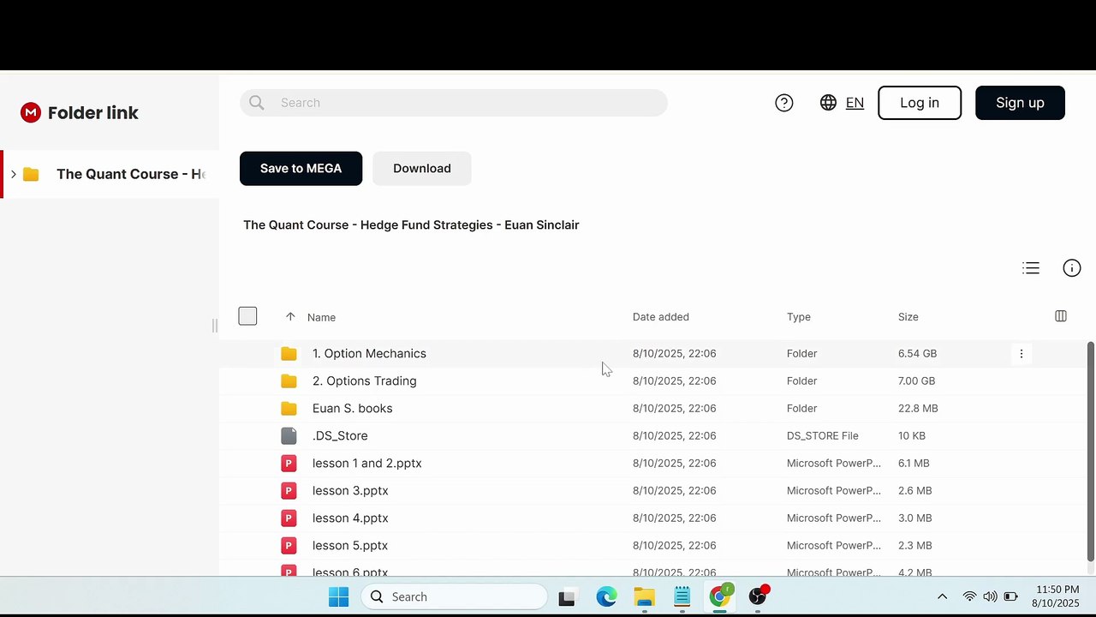
Task: Select the ".DS_Store" file name
Action: point(340,435)
